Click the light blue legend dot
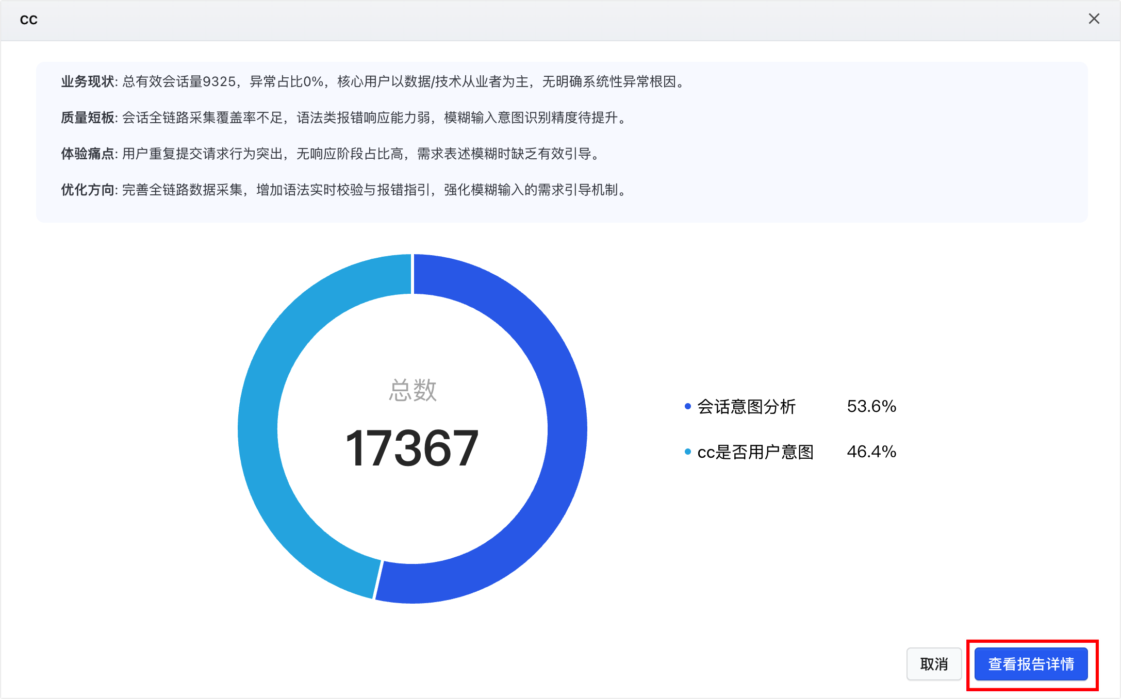Viewport: 1121px width, 699px height. [x=687, y=452]
